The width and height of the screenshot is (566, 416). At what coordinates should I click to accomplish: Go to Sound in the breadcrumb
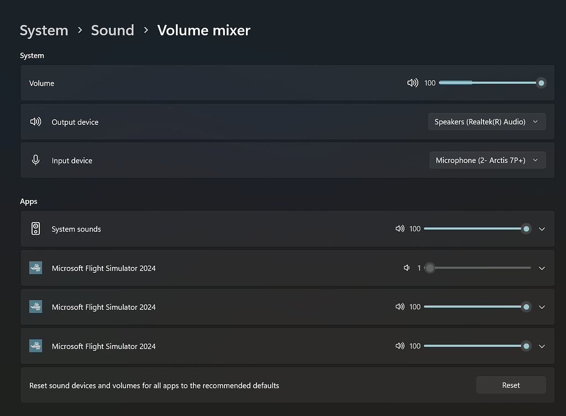tap(112, 30)
